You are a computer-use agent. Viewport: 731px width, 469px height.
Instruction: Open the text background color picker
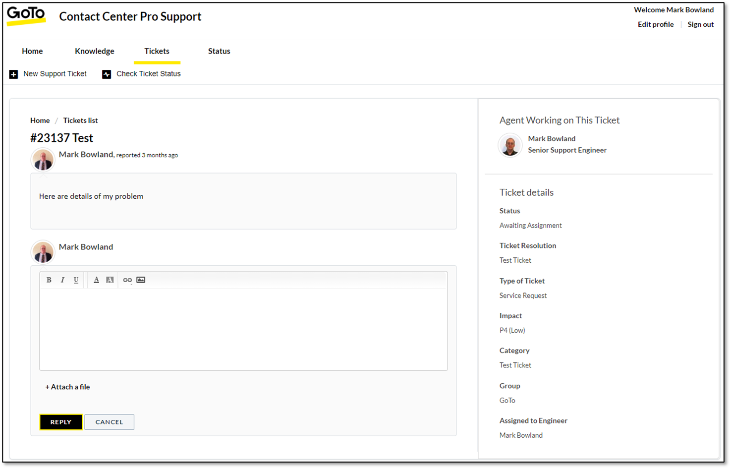click(x=110, y=280)
